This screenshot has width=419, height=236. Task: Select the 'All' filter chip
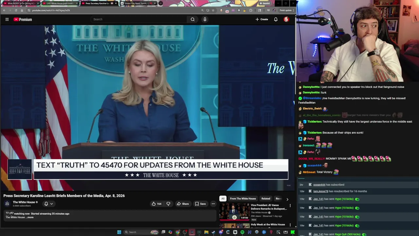click(x=223, y=199)
